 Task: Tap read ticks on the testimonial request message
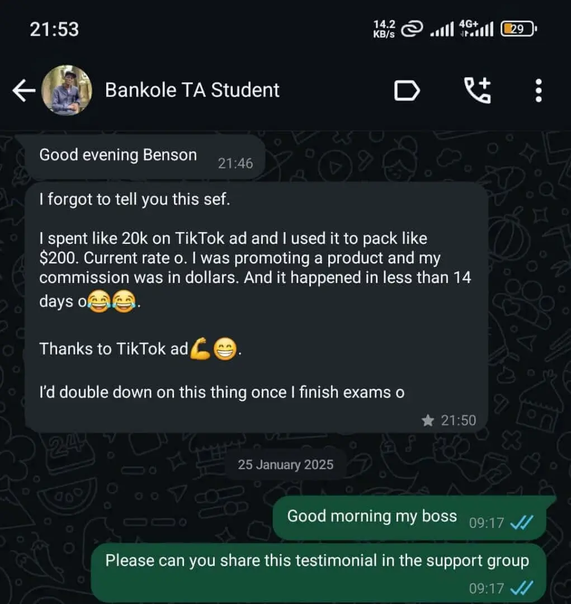(522, 588)
